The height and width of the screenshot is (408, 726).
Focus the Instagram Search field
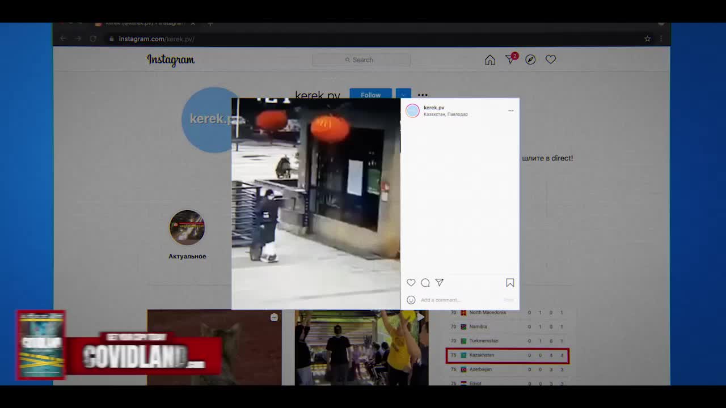tap(361, 59)
